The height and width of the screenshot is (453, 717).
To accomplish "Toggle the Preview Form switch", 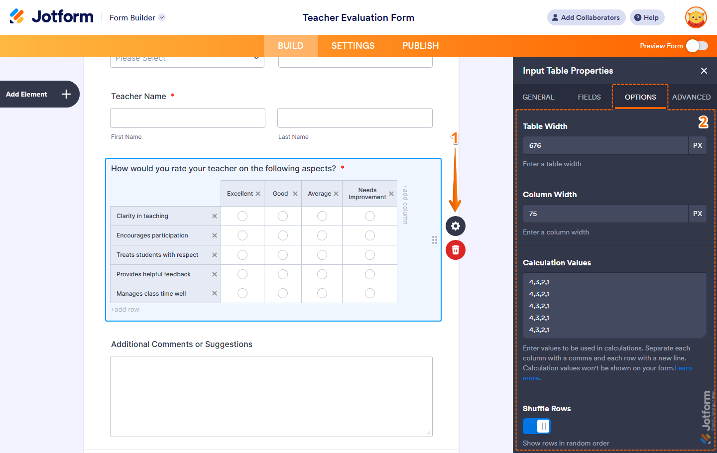I will coord(697,46).
